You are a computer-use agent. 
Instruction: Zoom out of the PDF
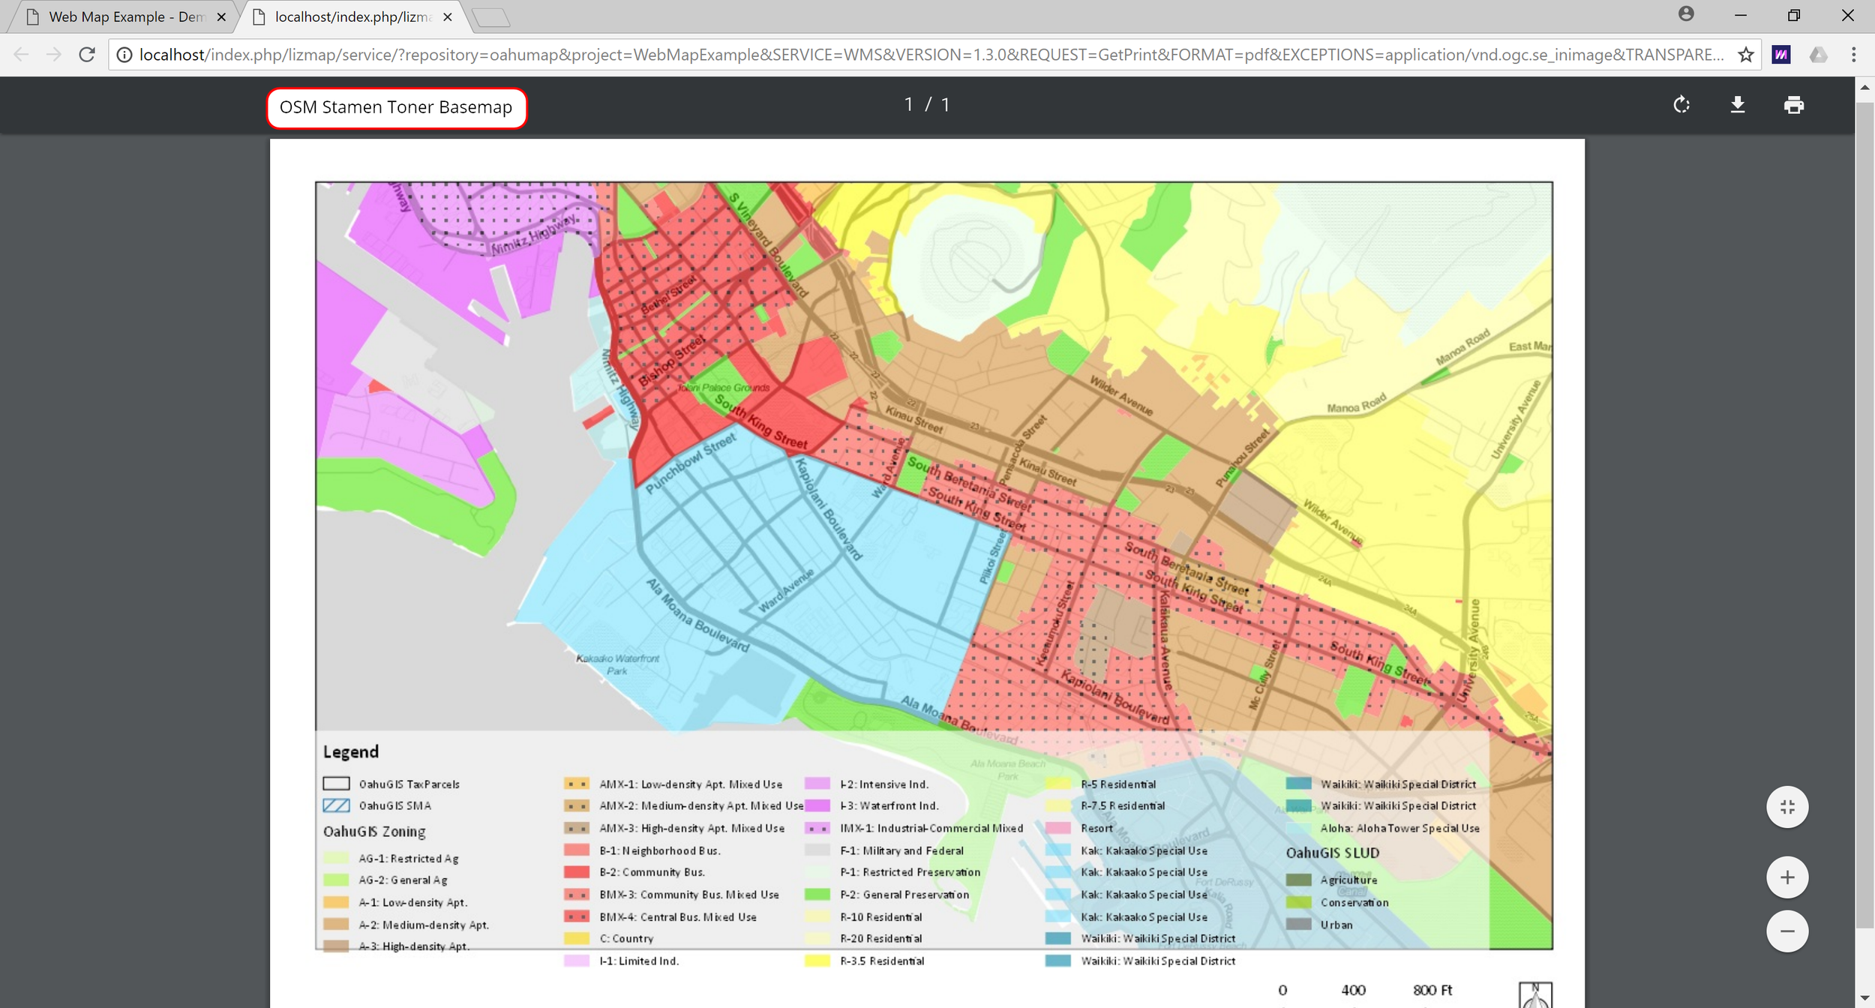(1787, 931)
